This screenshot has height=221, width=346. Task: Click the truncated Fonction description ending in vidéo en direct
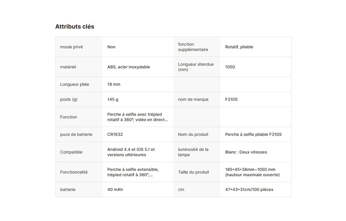[138, 117]
